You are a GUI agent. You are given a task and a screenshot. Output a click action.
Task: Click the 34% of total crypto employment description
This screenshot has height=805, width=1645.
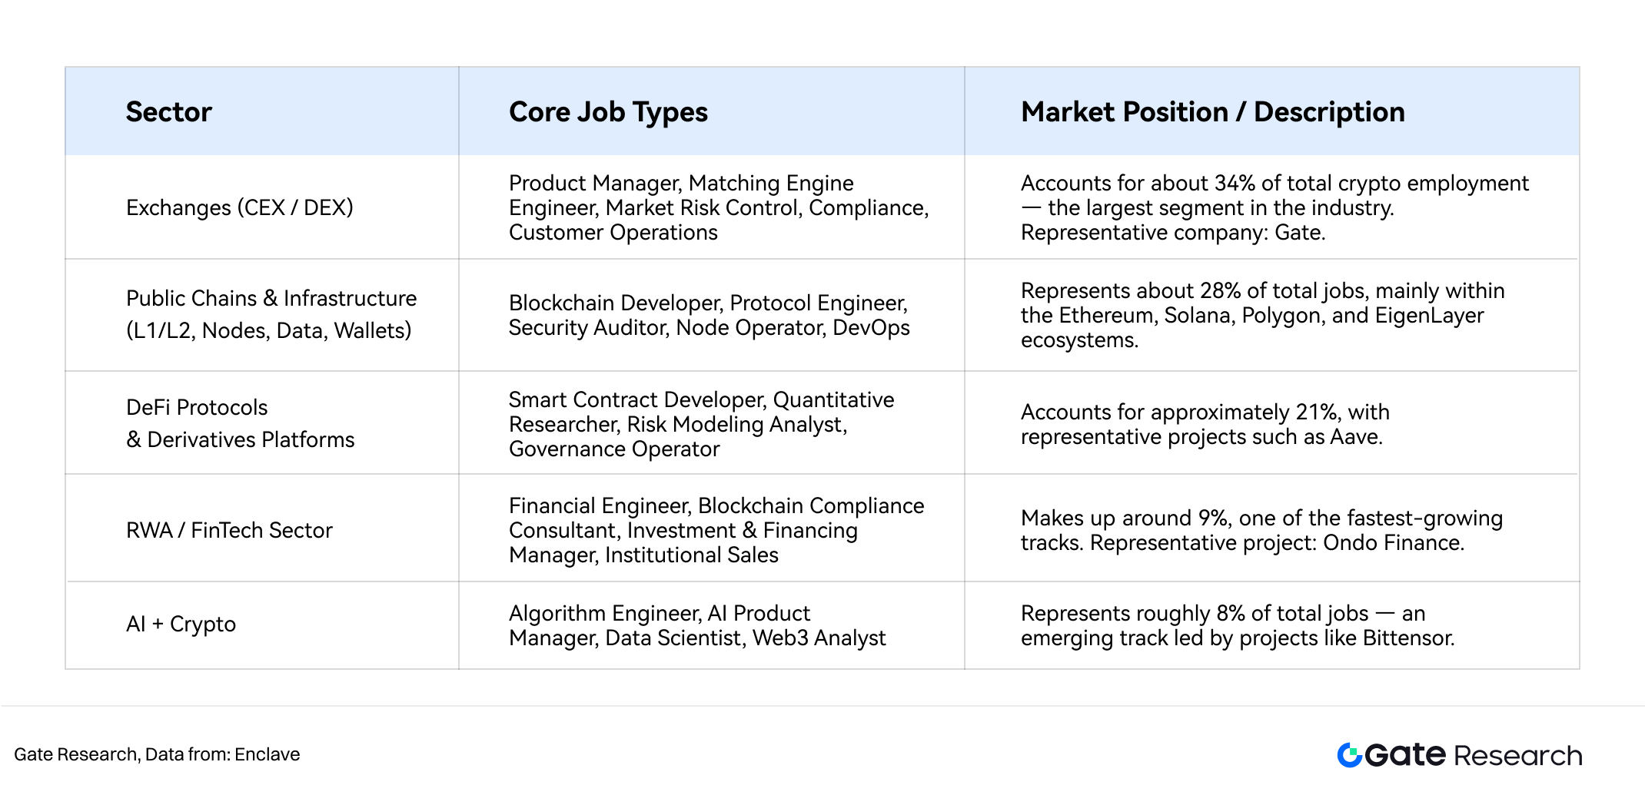1274,207
